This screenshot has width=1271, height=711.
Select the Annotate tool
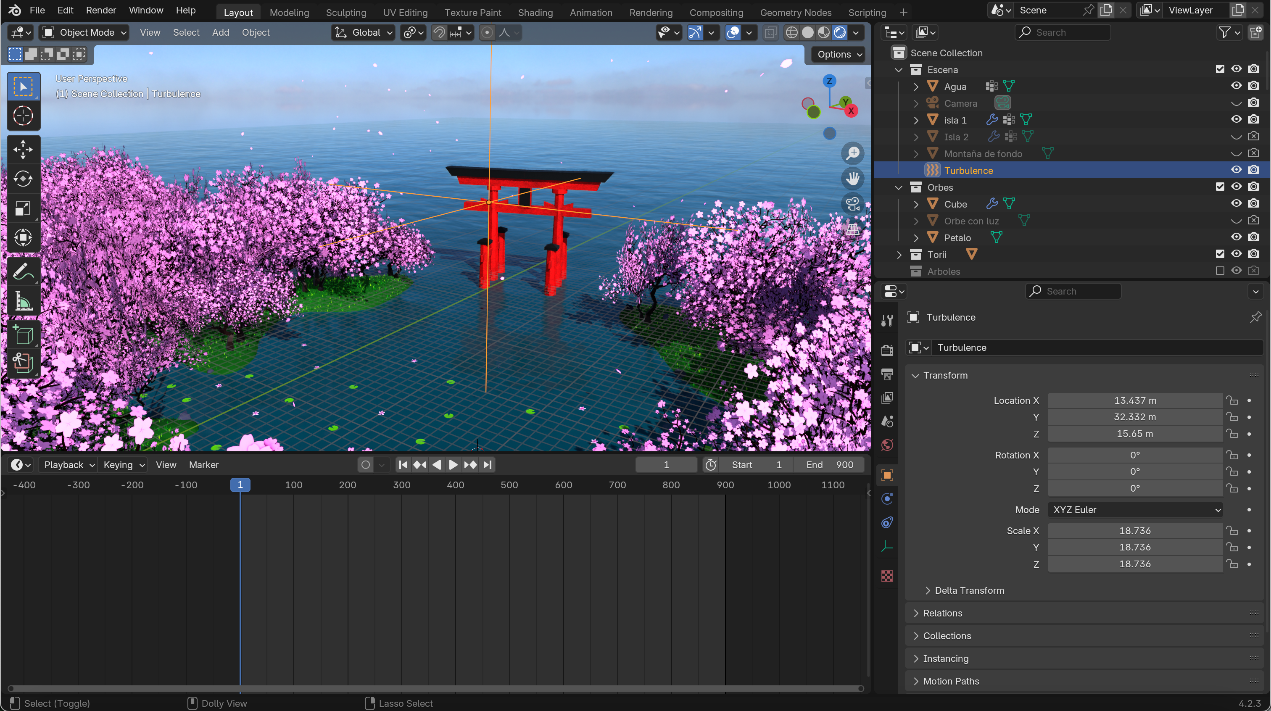pos(23,271)
